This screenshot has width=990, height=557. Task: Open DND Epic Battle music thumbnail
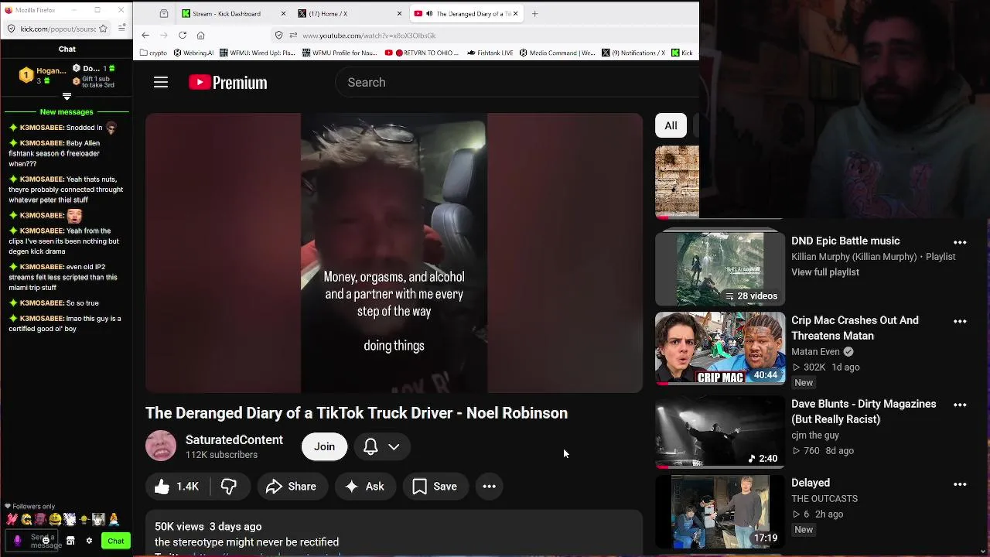tap(720, 269)
